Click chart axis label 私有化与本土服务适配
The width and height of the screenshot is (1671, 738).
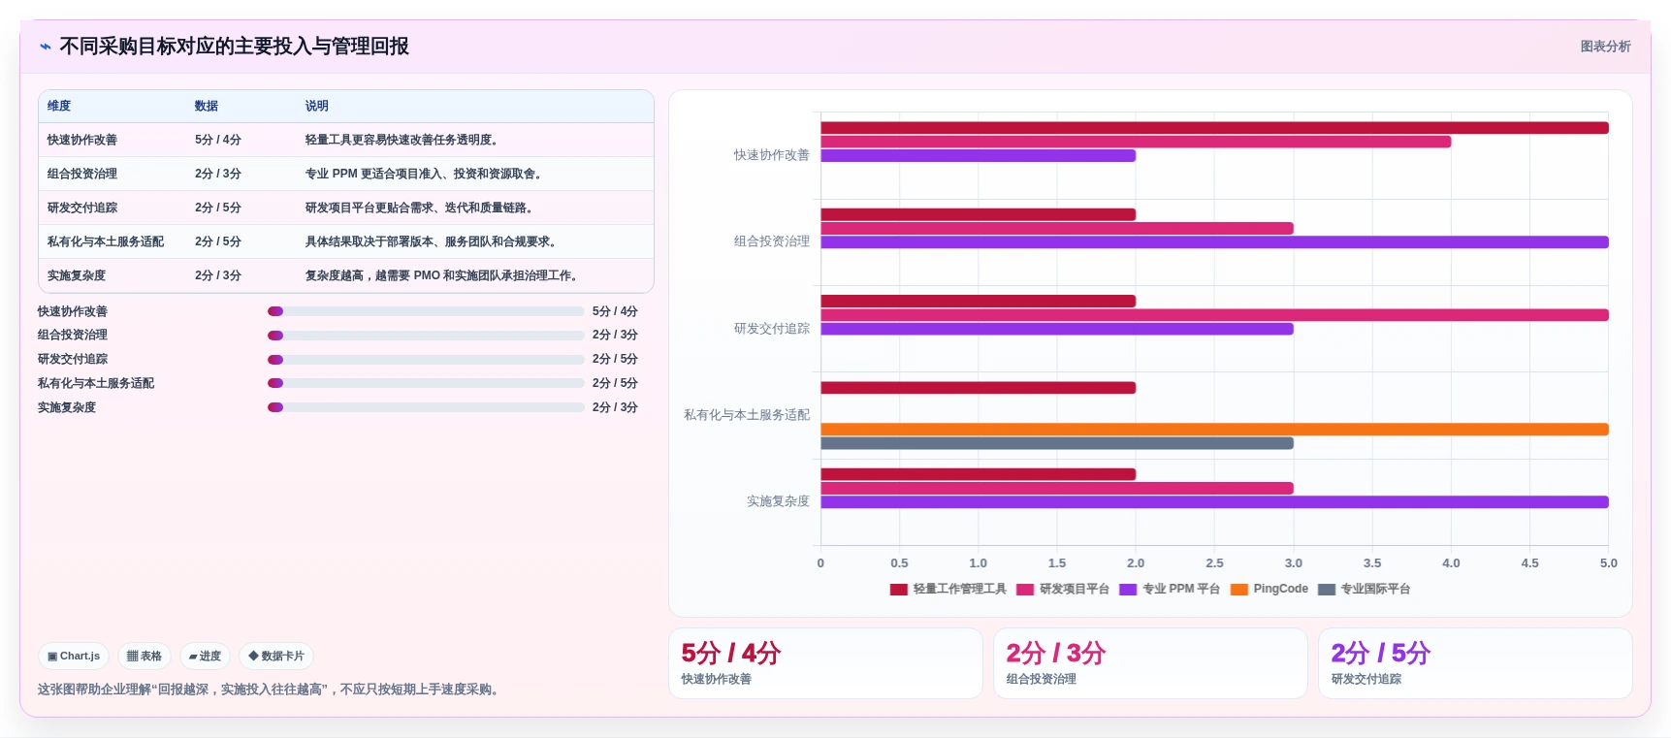coord(747,415)
